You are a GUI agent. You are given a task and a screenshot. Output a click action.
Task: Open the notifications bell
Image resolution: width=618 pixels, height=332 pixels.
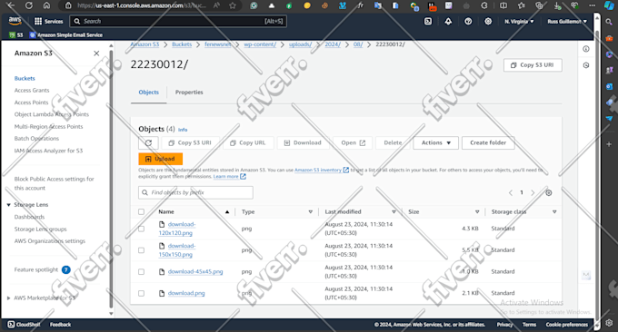(448, 21)
